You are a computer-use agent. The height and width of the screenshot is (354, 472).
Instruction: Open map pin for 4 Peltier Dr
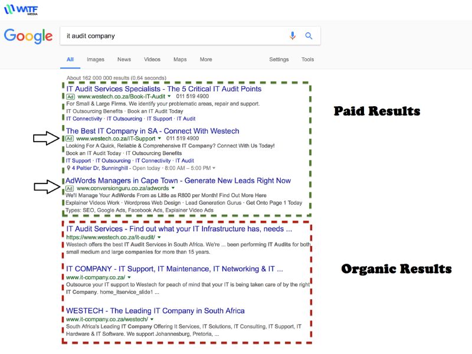click(x=68, y=168)
